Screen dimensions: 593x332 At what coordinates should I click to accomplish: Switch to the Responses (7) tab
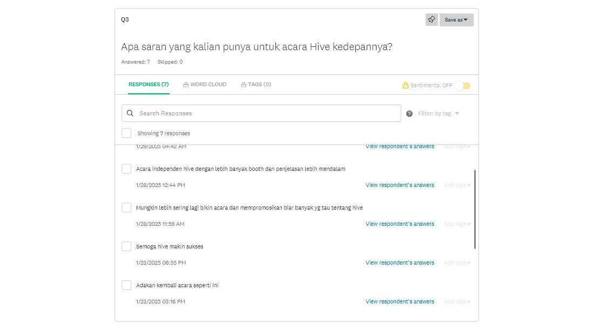click(149, 85)
